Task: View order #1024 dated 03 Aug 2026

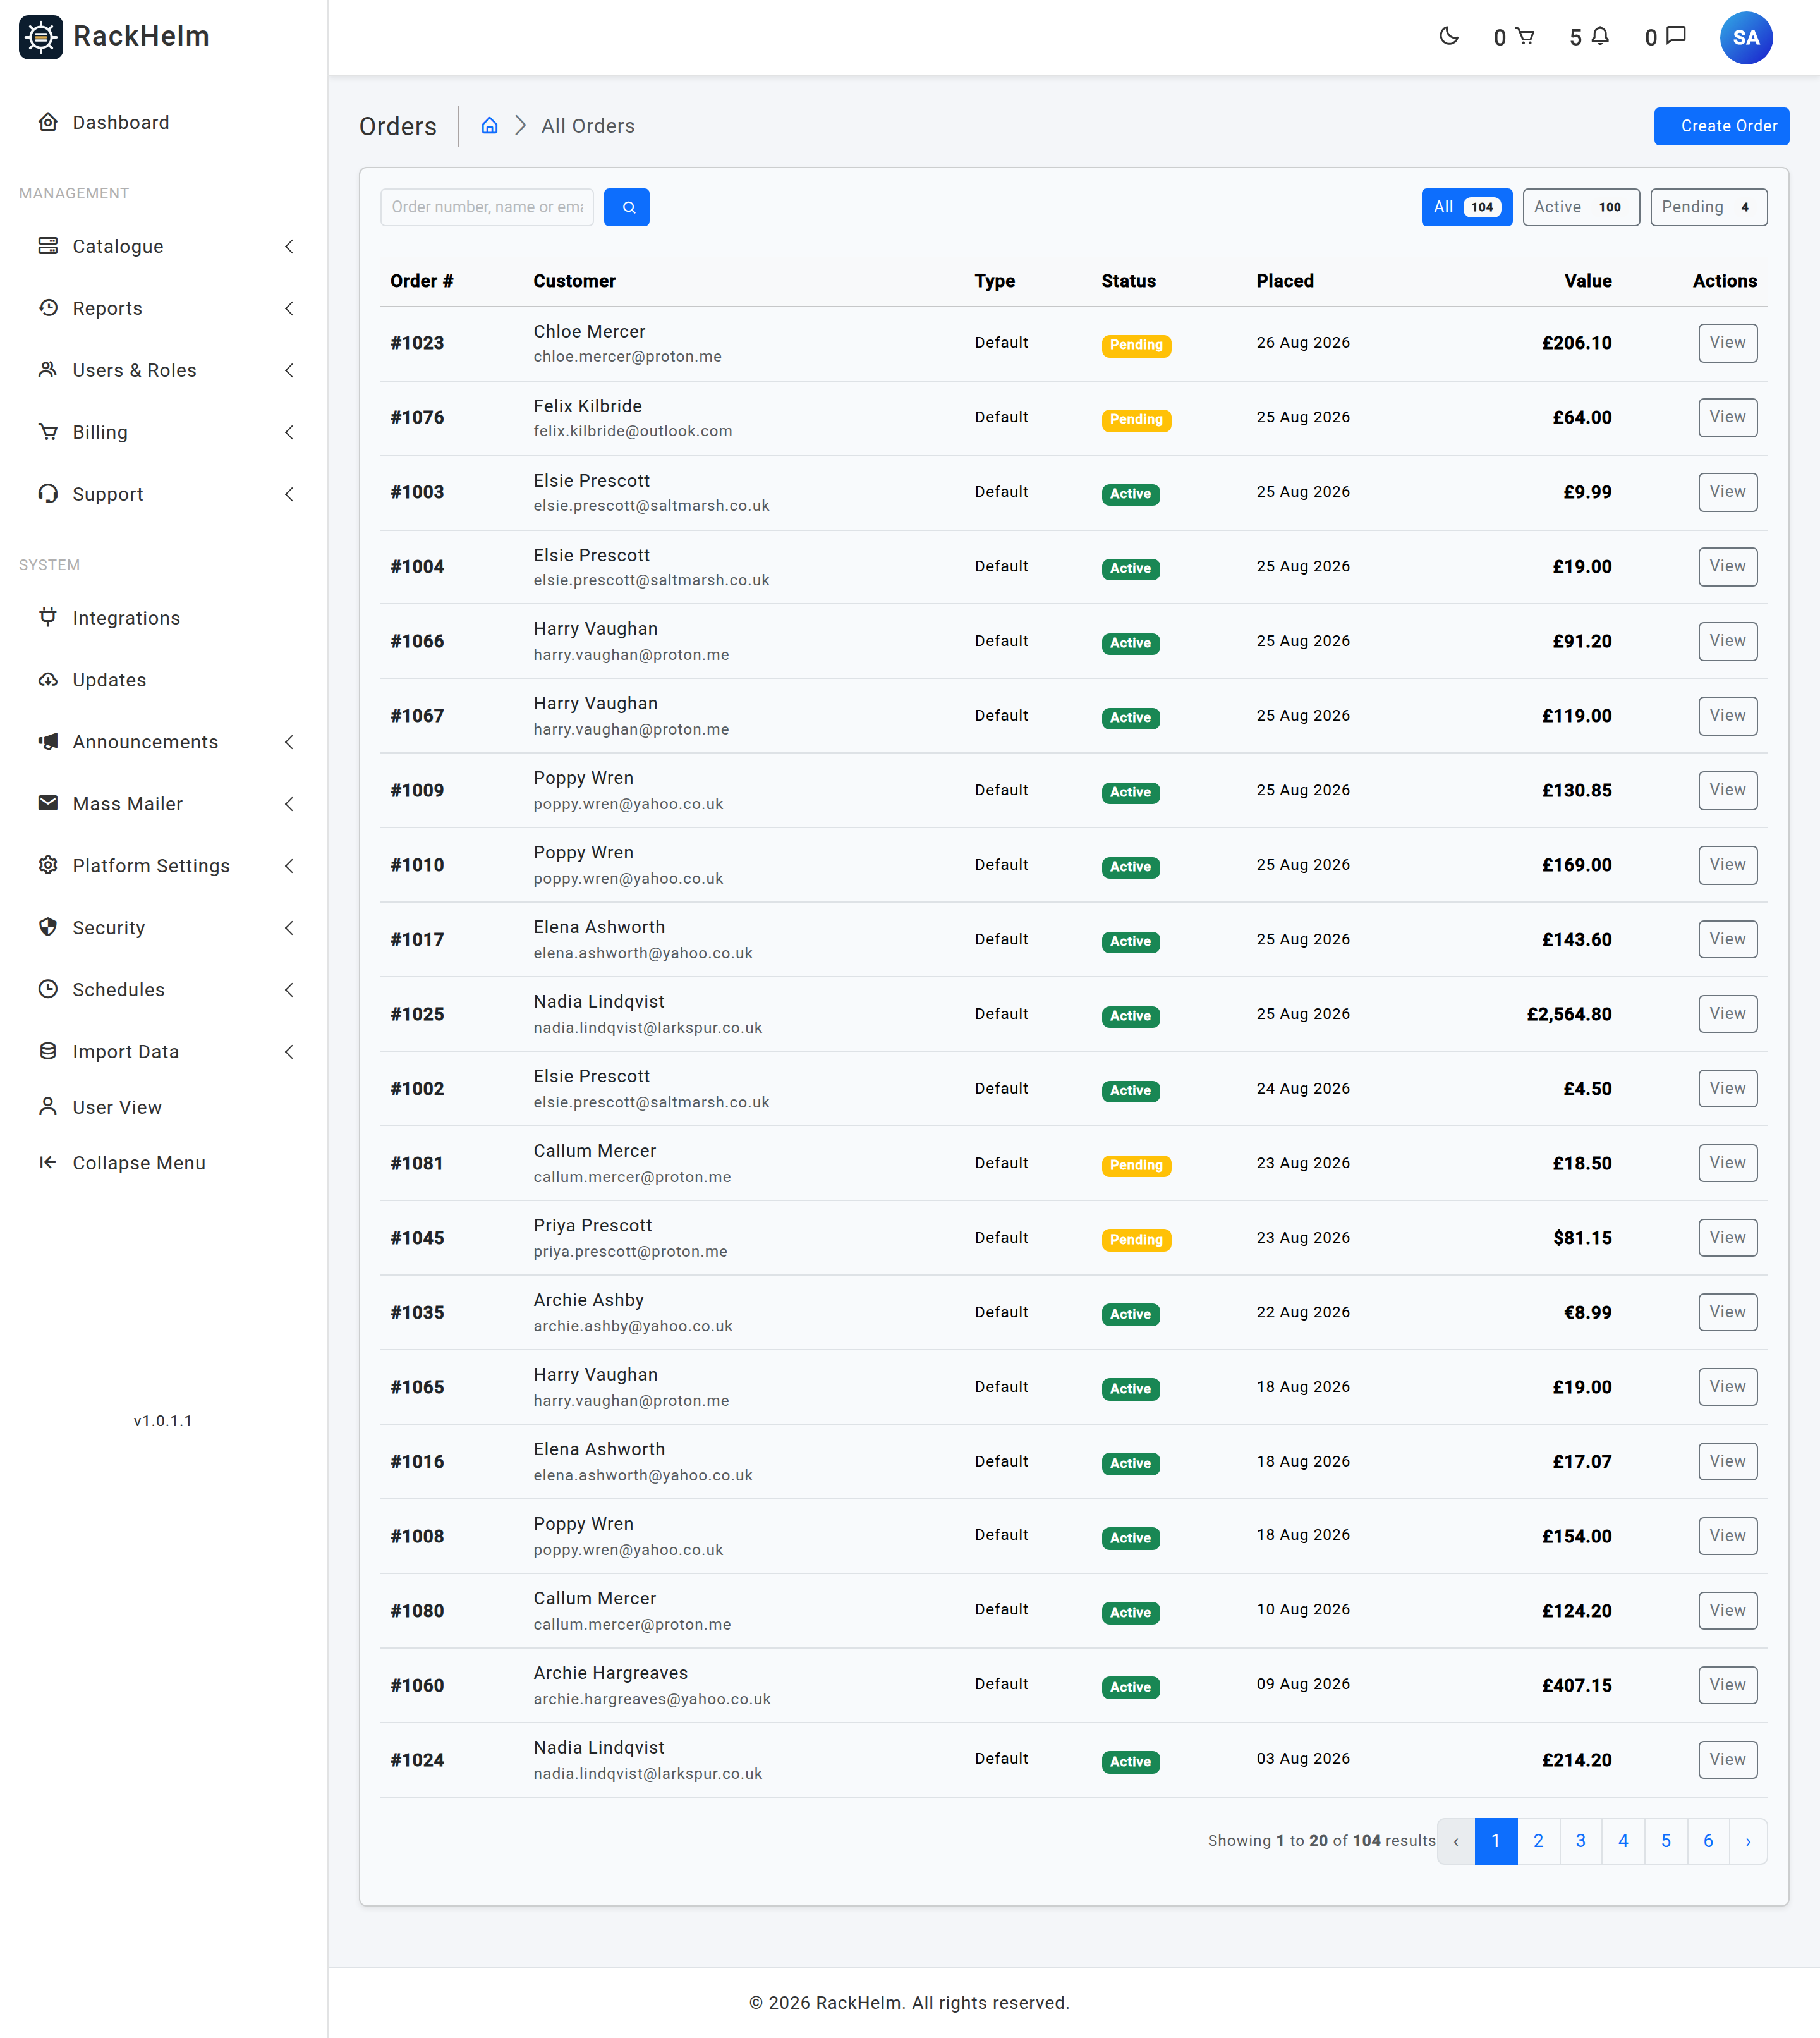Action: (x=1727, y=1759)
